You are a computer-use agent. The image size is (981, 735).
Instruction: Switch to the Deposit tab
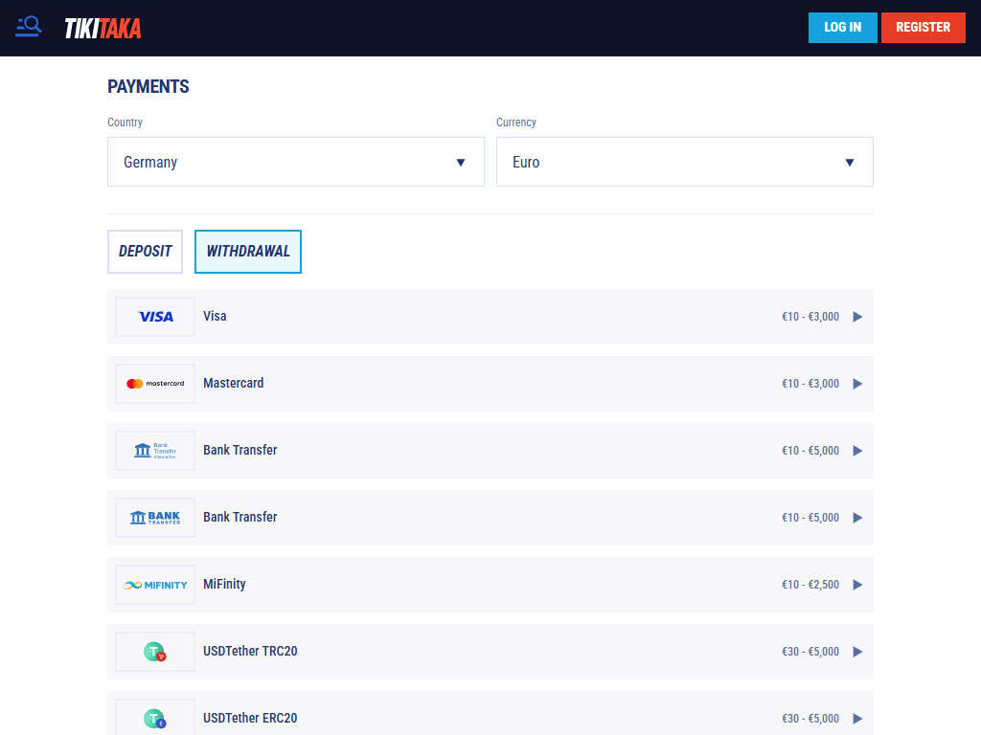pos(145,252)
